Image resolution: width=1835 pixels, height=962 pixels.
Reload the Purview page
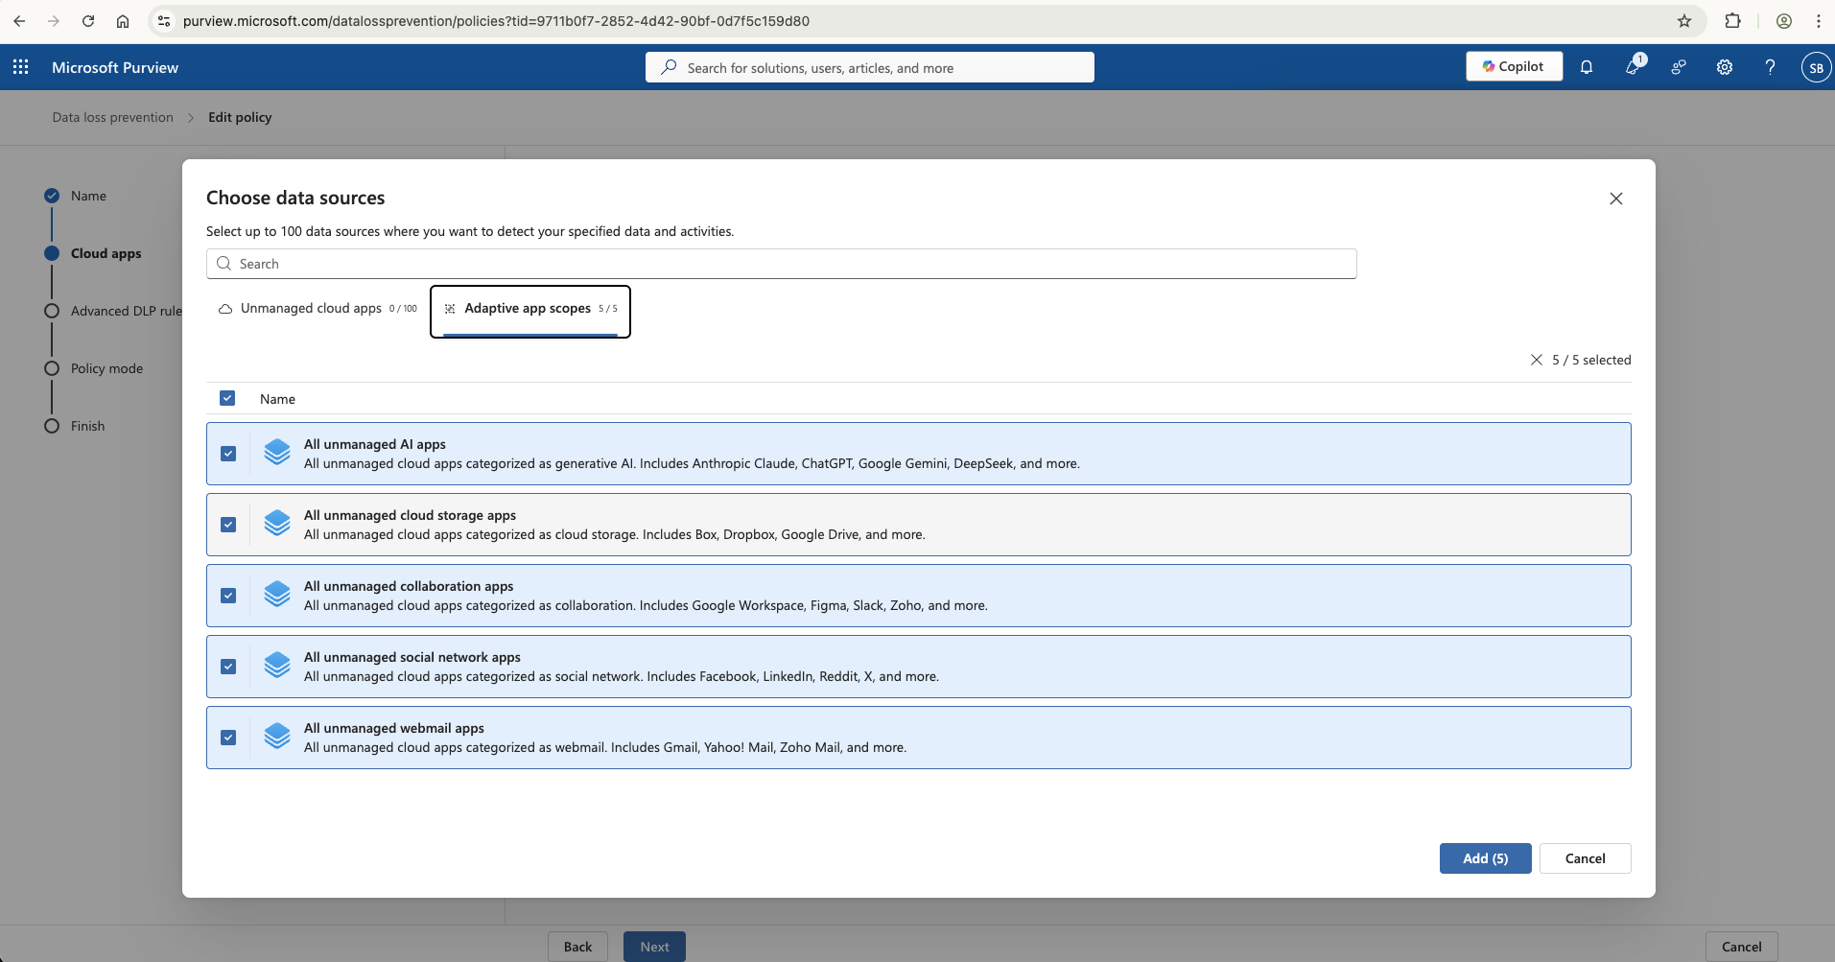point(88,21)
